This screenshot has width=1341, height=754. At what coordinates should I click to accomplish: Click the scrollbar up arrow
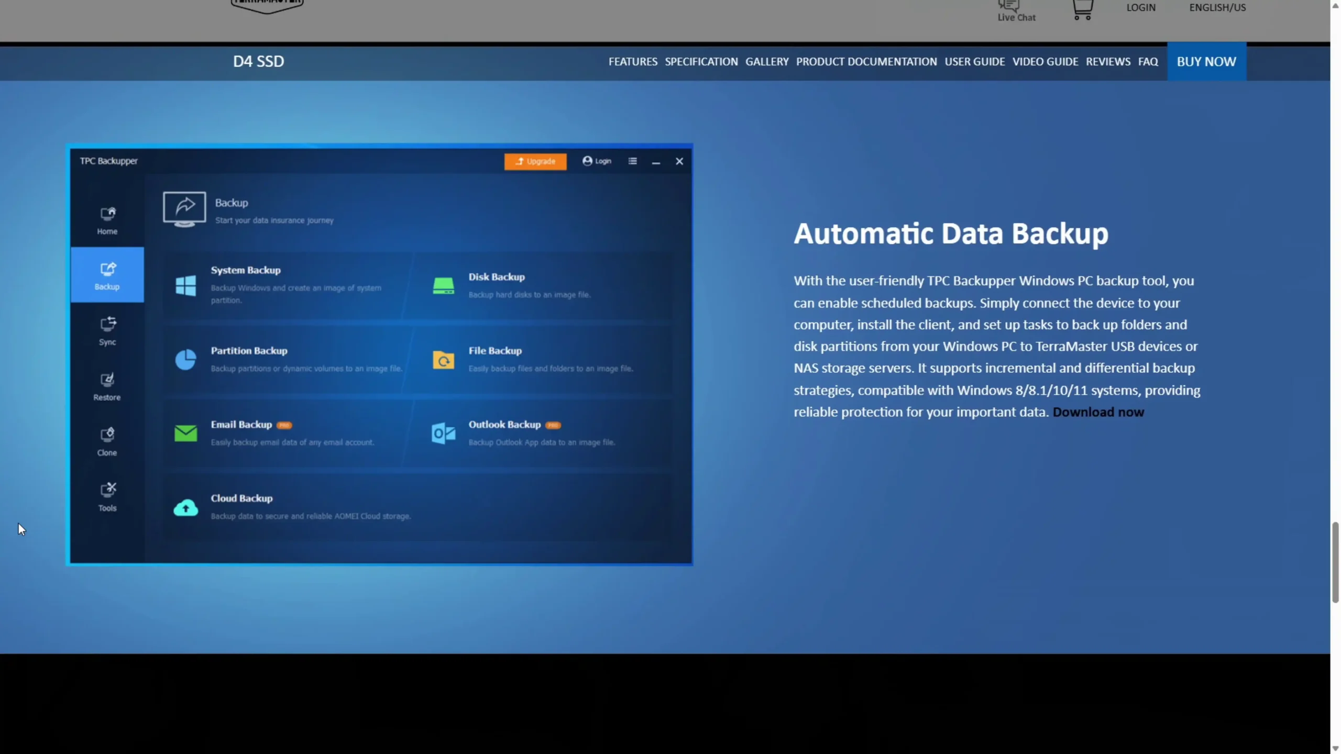point(1335,5)
